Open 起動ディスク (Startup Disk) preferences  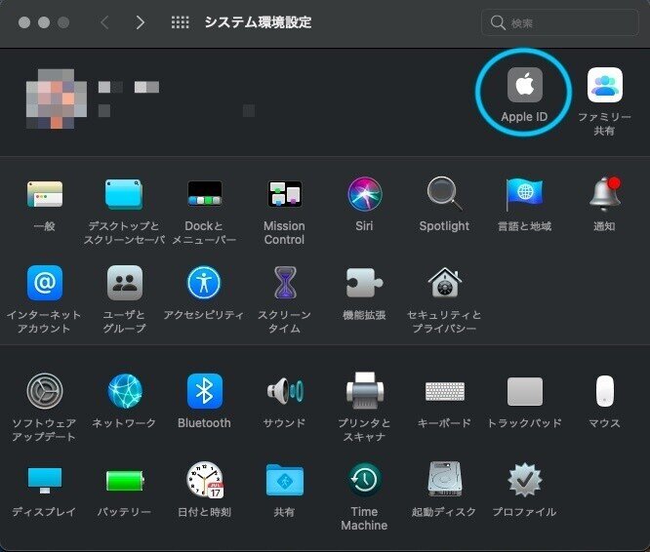[444, 480]
